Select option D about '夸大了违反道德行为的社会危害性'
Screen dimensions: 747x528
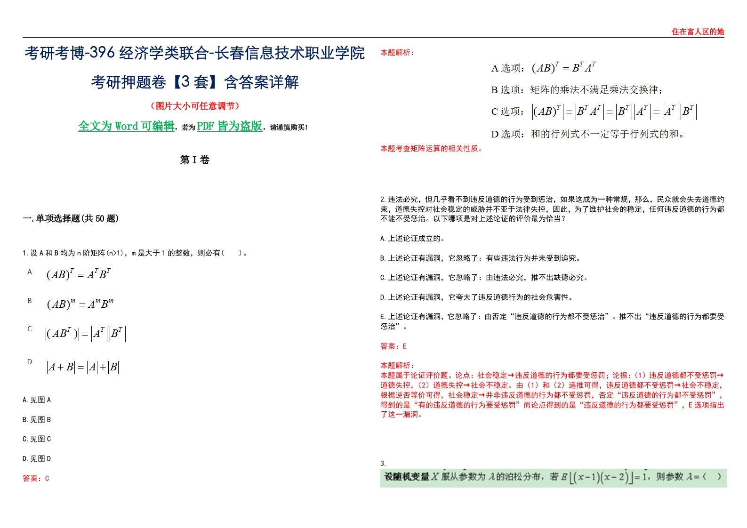(x=477, y=297)
